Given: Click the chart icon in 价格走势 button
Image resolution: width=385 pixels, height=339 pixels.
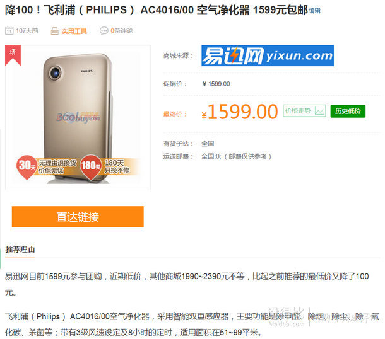Looking at the screenshot, I should [319, 111].
